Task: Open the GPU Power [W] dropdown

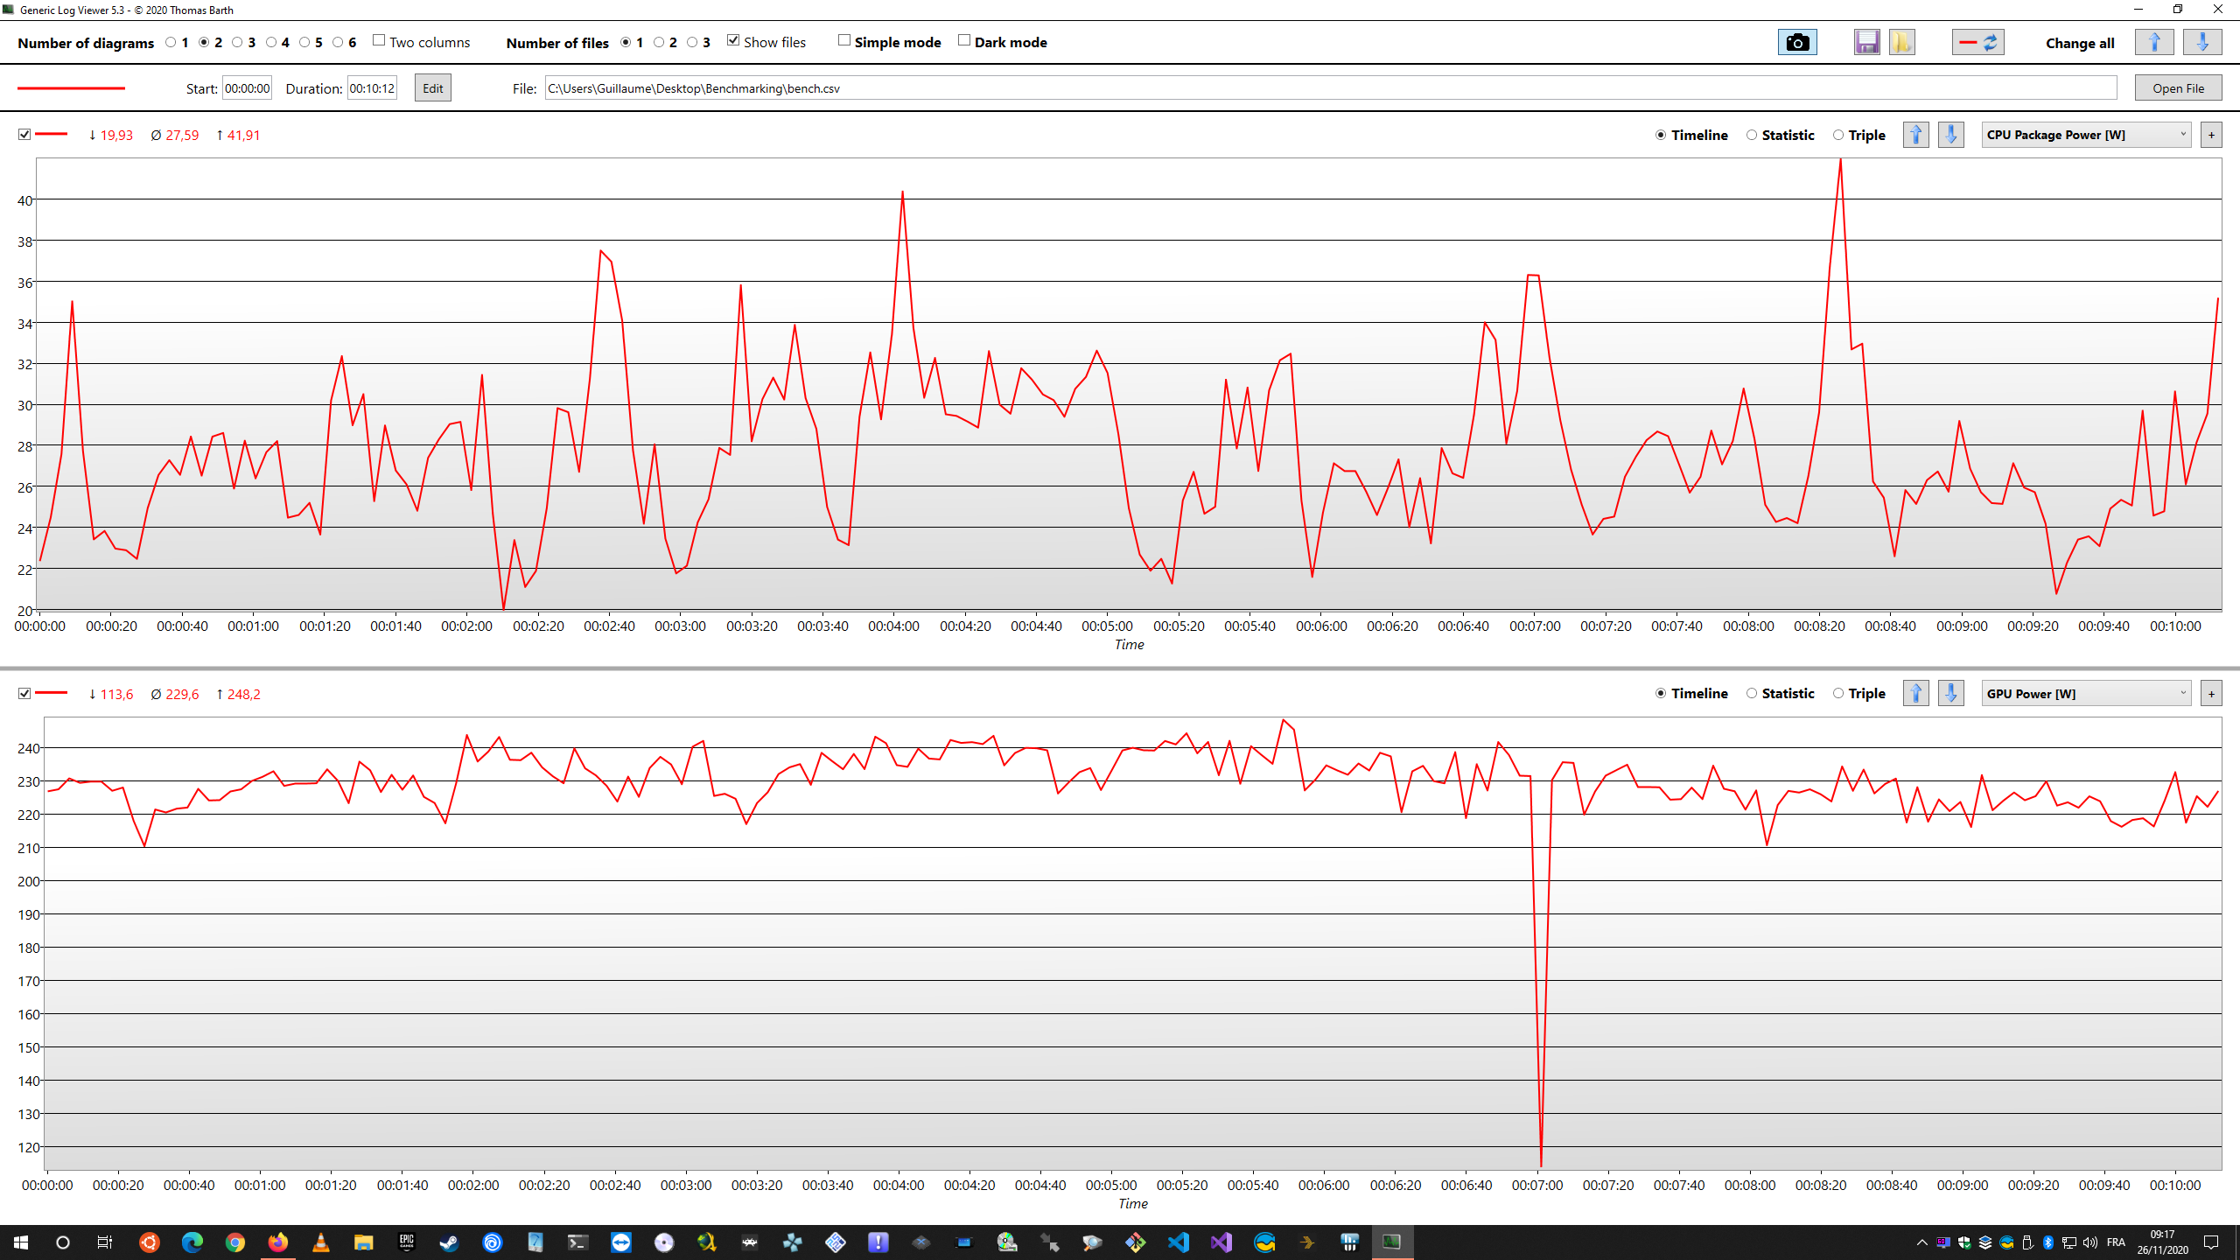Action: click(x=2086, y=694)
